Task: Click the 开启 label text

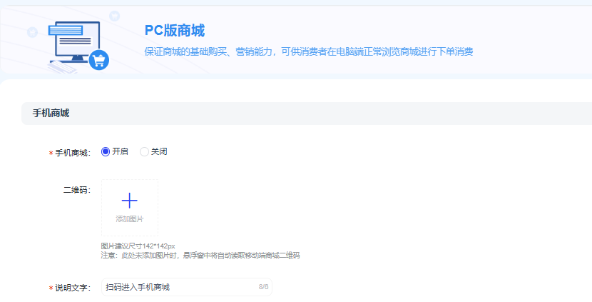Action: tap(120, 151)
